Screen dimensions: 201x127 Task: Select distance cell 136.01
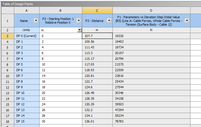pyautogui.click(x=97, y=122)
